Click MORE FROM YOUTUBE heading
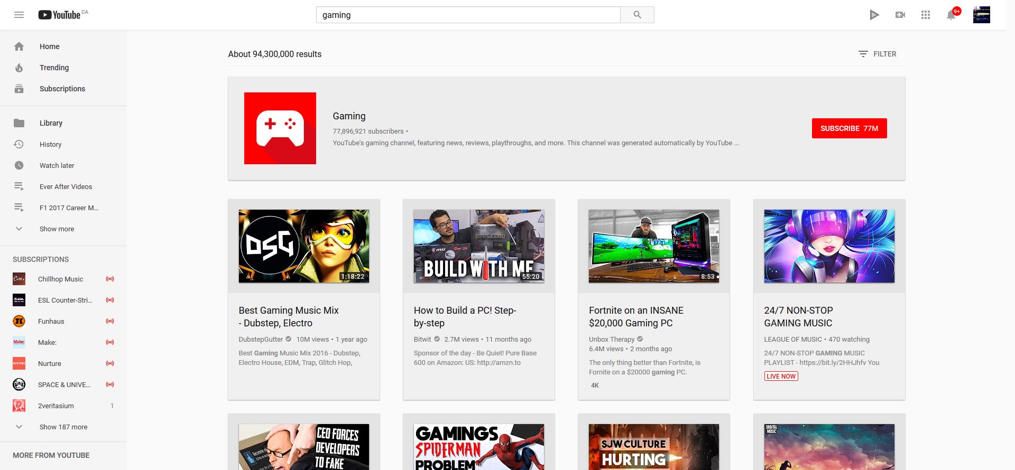Image resolution: width=1015 pixels, height=470 pixels. 51,455
